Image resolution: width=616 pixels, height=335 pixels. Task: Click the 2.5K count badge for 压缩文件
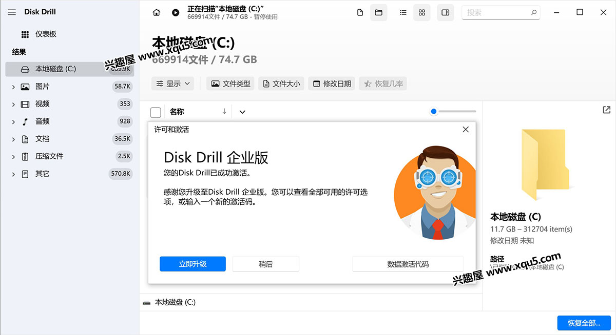124,156
